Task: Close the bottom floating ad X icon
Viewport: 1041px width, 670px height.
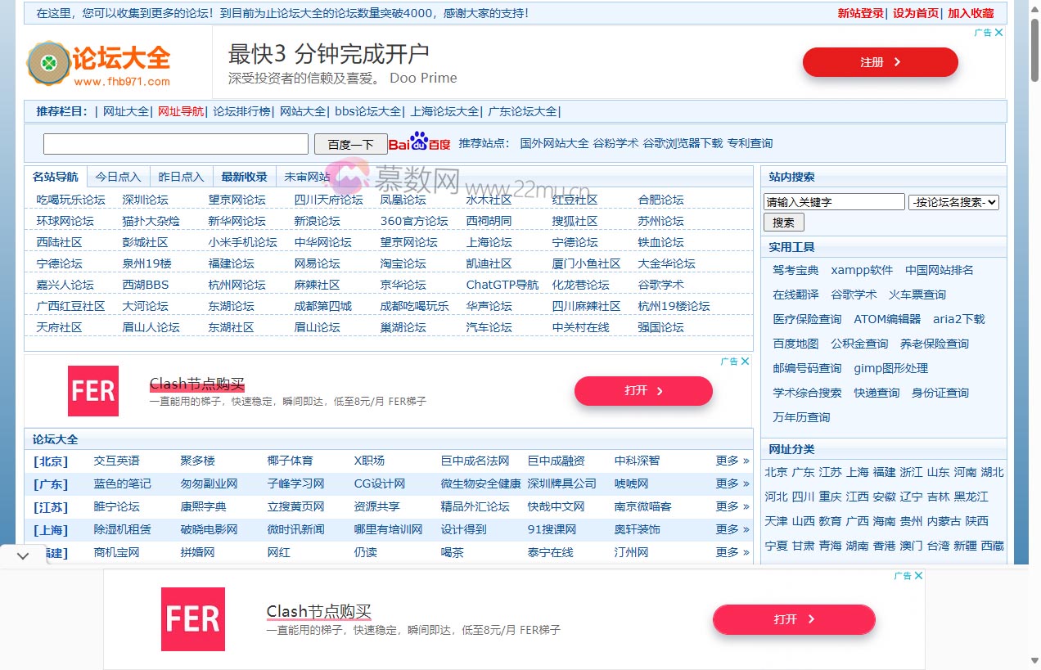Action: [x=918, y=574]
